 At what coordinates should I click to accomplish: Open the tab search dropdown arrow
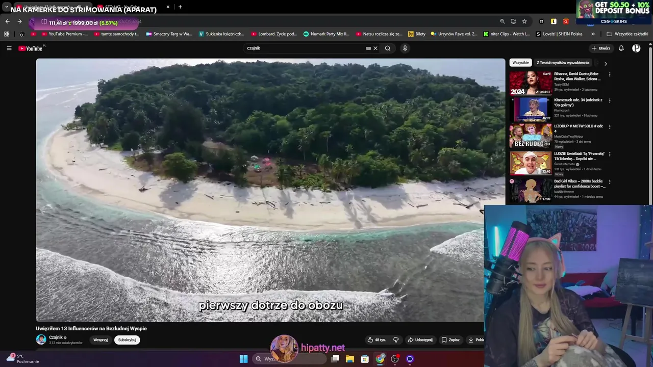tap(7, 7)
